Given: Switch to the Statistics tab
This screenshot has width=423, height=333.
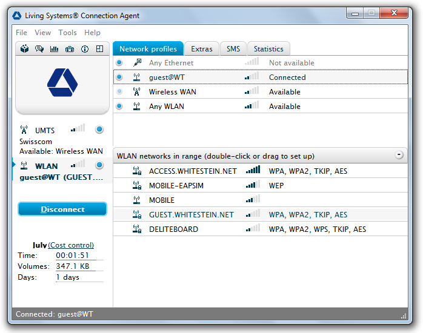Looking at the screenshot, I should (268, 49).
